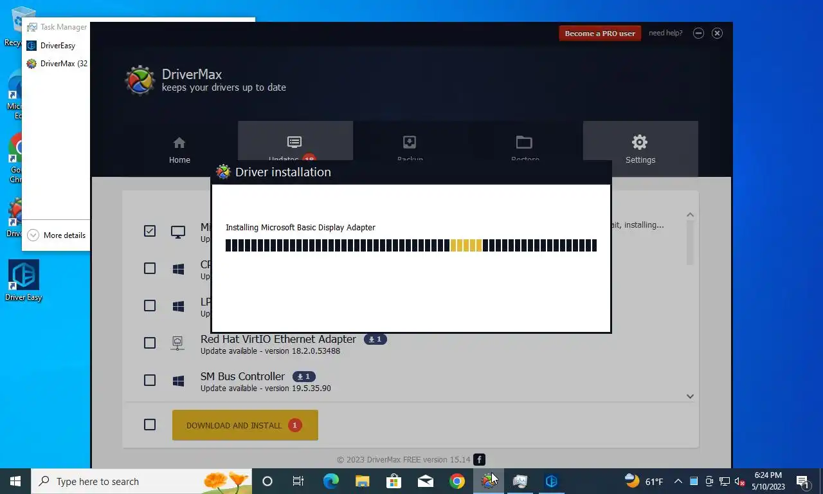Check the Red Hat VirtIO Ethernet Adapter checkbox

tap(150, 343)
